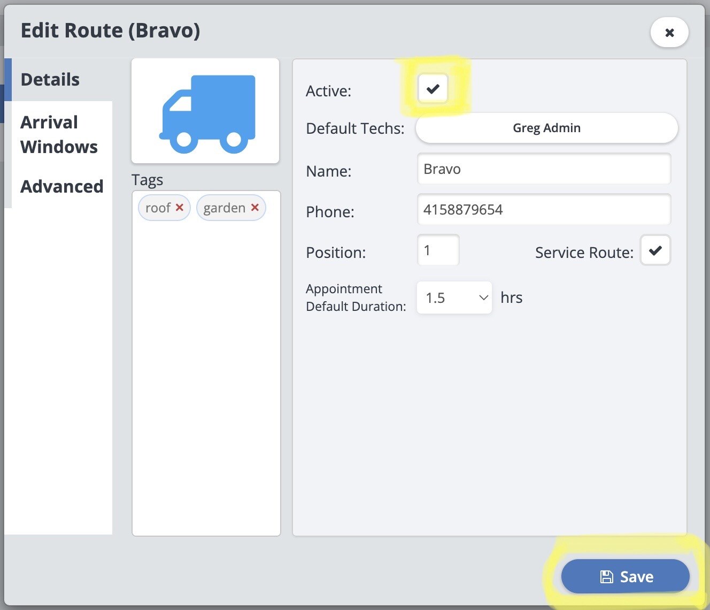The image size is (710, 610).
Task: Click the Service Route label text
Action: [x=584, y=253]
